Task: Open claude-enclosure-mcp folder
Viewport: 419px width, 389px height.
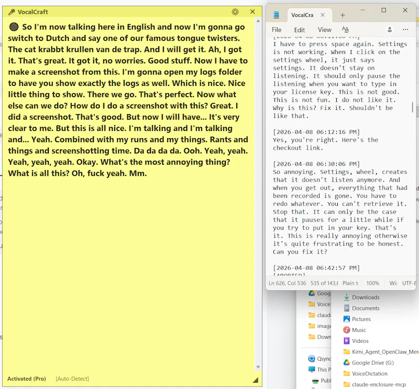Action: [x=379, y=384]
